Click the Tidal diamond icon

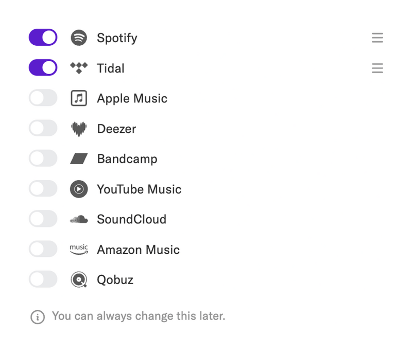point(78,67)
